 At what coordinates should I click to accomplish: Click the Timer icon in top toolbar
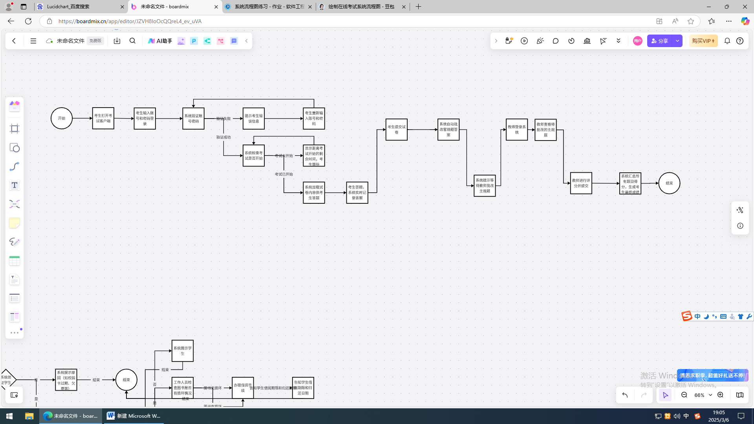571,41
